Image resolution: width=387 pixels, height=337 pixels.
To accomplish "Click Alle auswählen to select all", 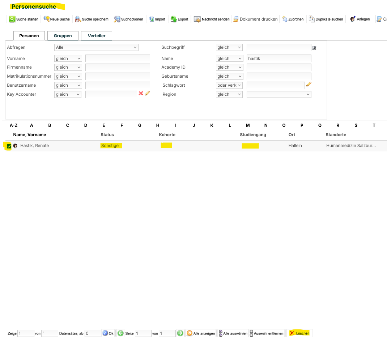I will click(x=233, y=333).
